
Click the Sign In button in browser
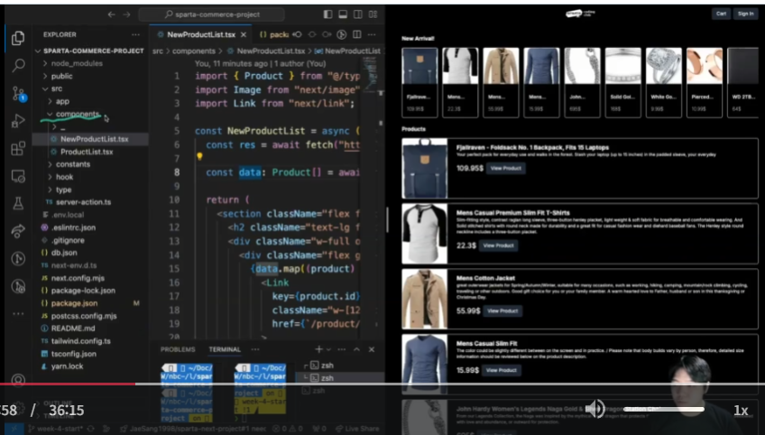745,14
